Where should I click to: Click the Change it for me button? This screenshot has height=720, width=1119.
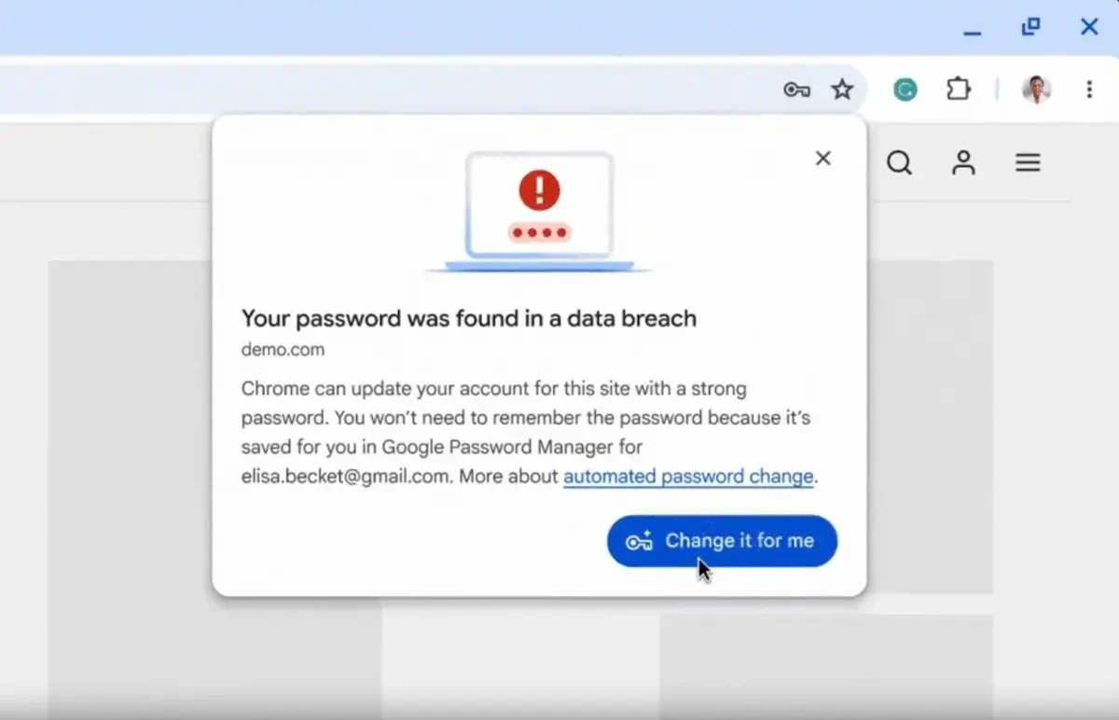[722, 541]
